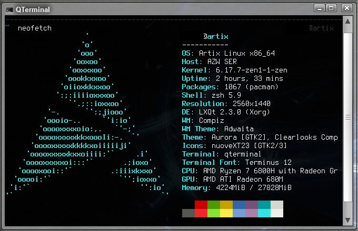Screen dimensions: 358x231
Task: Click the bright green color block
Action: pos(214,213)
